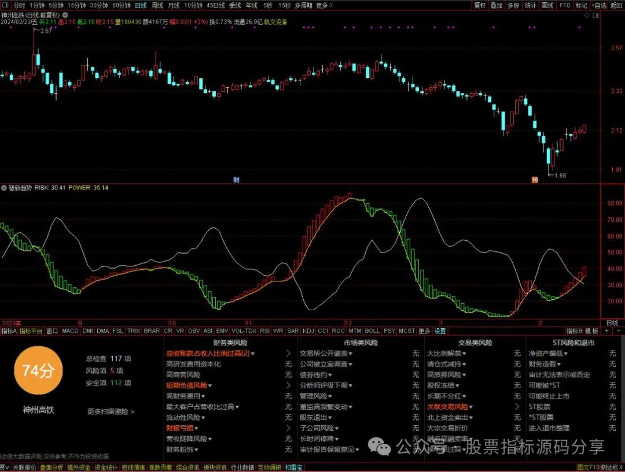Open arrow for 财报亏损 risk item
The image size is (625, 472).
(288, 428)
